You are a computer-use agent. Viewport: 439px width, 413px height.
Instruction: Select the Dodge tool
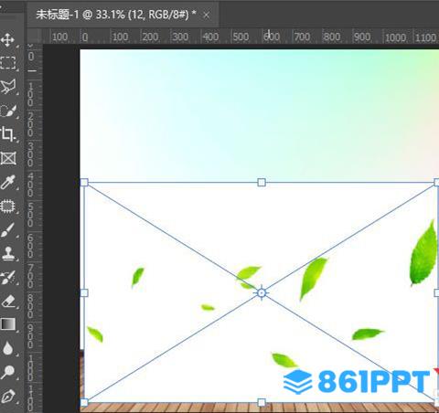point(8,372)
